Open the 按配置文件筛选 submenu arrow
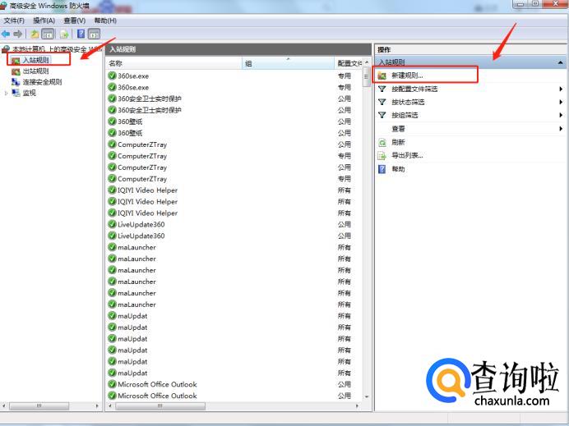 (x=561, y=89)
